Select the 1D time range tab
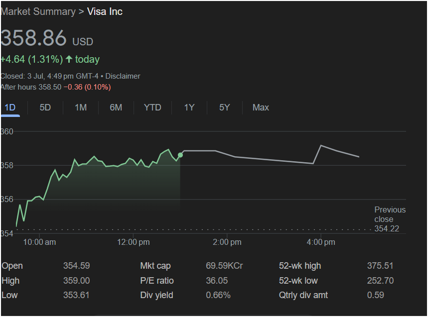 pos(10,107)
